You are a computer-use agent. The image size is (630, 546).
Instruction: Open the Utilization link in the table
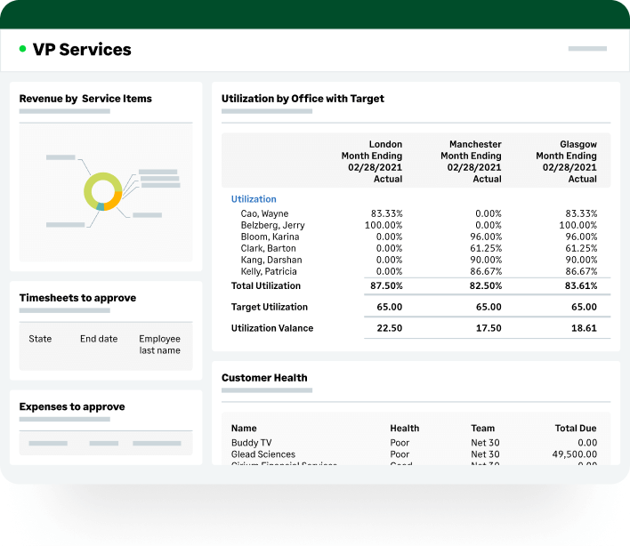pos(254,199)
